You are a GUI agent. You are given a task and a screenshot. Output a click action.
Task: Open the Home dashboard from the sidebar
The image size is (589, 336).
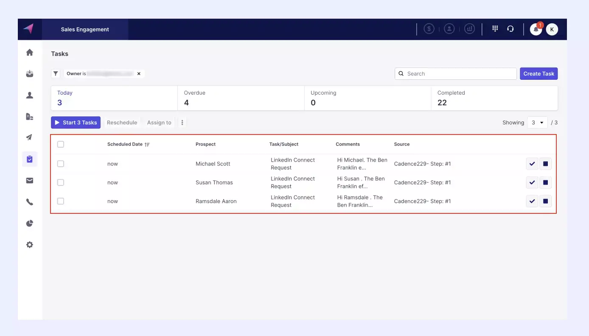point(29,52)
